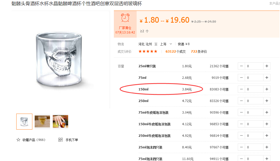280x161 pixels.
Task: Click the QR code mobile order icon
Action: pos(61,140)
